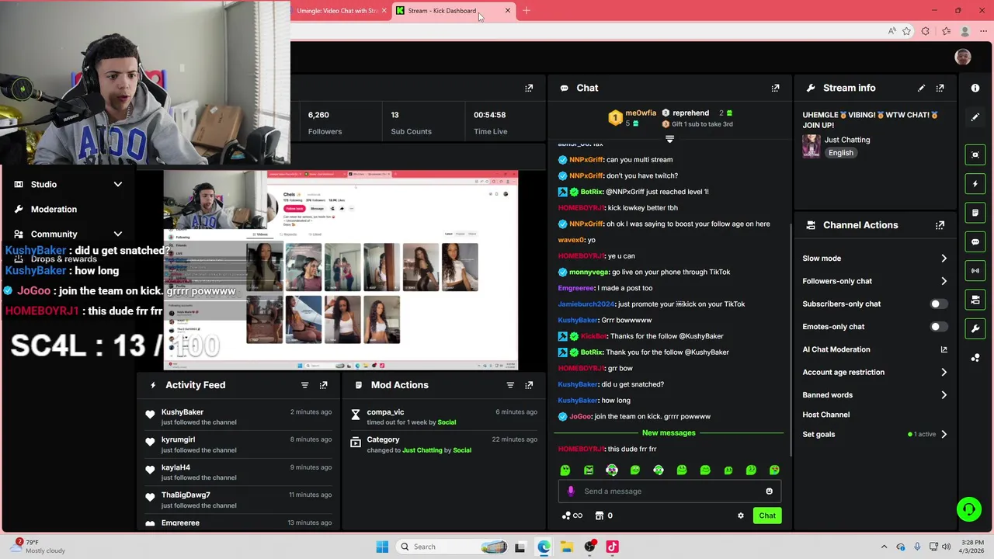Screen dimensions: 994x559
Task: Collapse the chat leaderboard arrow
Action: pyautogui.click(x=669, y=140)
